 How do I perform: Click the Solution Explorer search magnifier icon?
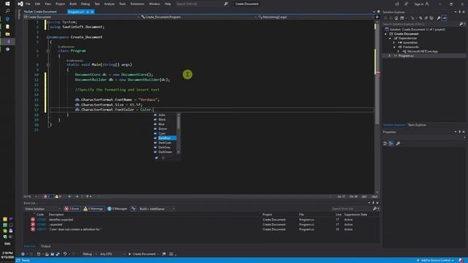(461, 24)
